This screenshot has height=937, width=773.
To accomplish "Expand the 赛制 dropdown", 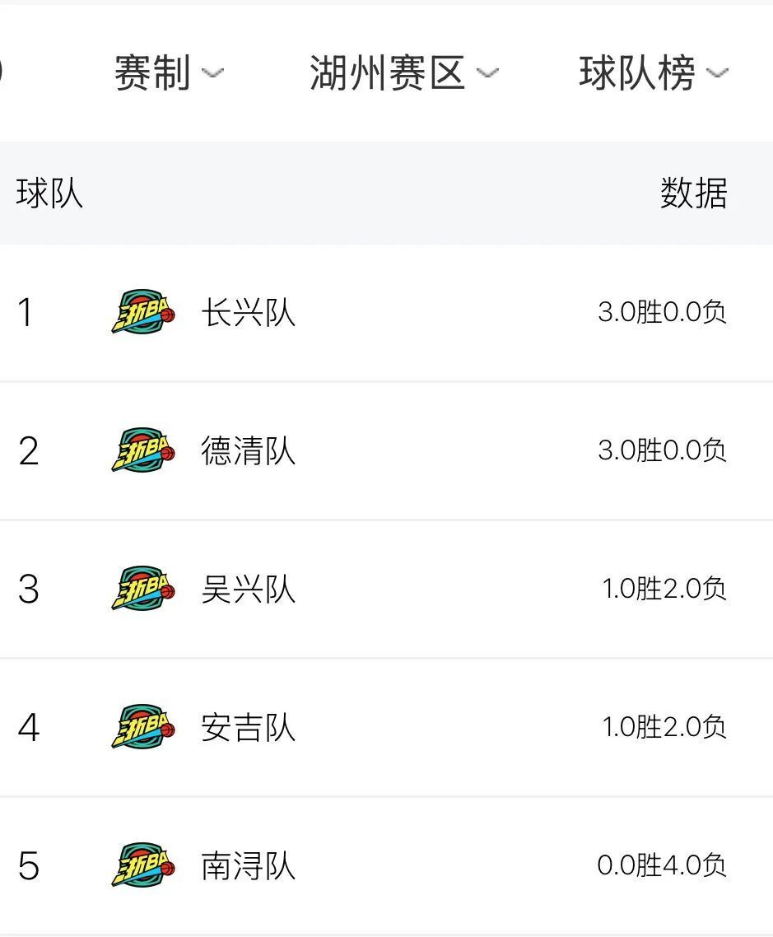I will (169, 73).
